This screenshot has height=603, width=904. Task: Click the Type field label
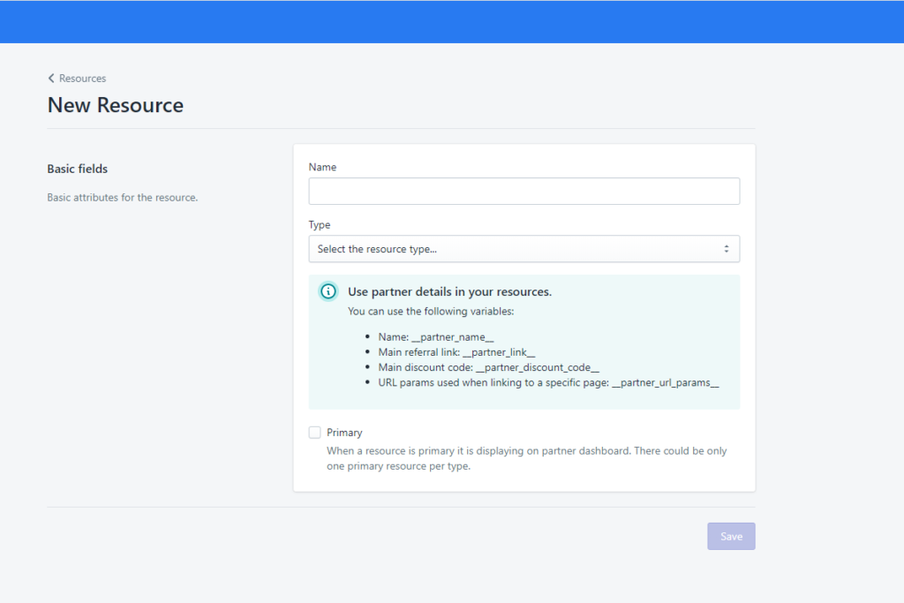[320, 225]
